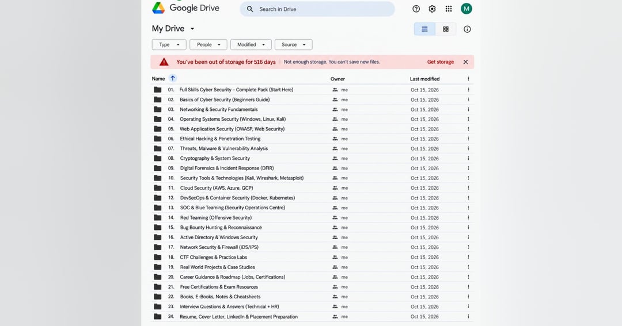
Task: Open the Source filter dropdown
Action: tap(294, 45)
